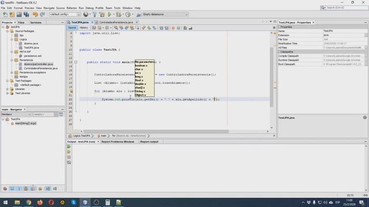Screen dimensions: 369x207
Task: Expand the Libraries node
Action: [7, 89]
